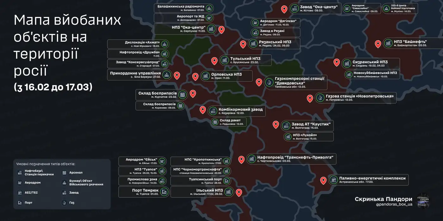443x221 pixels.
Task: Select the gas icon for Газокомпресорні станції "Давидовська"
Action: pyautogui.click(x=269, y=82)
